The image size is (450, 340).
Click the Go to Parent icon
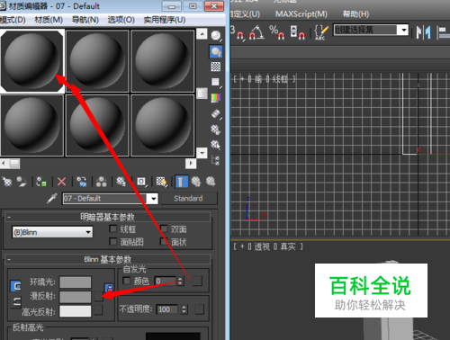(x=196, y=182)
